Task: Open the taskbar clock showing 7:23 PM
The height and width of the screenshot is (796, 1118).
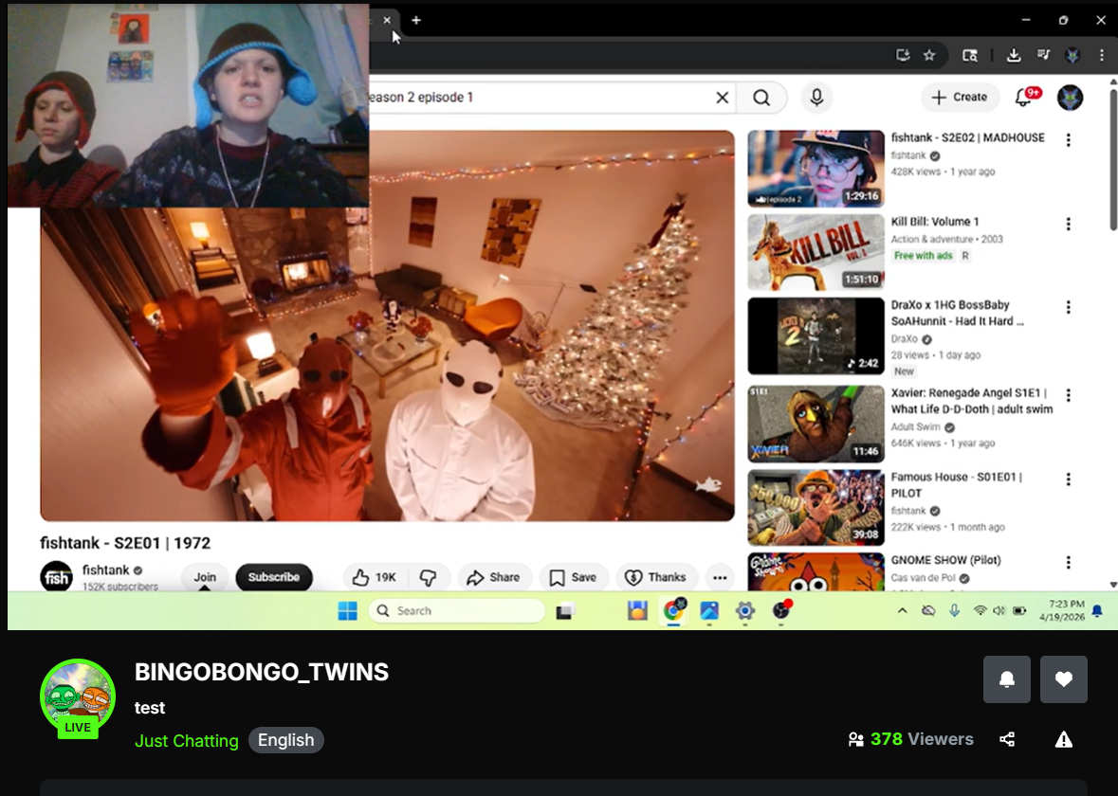Action: pos(1062,610)
